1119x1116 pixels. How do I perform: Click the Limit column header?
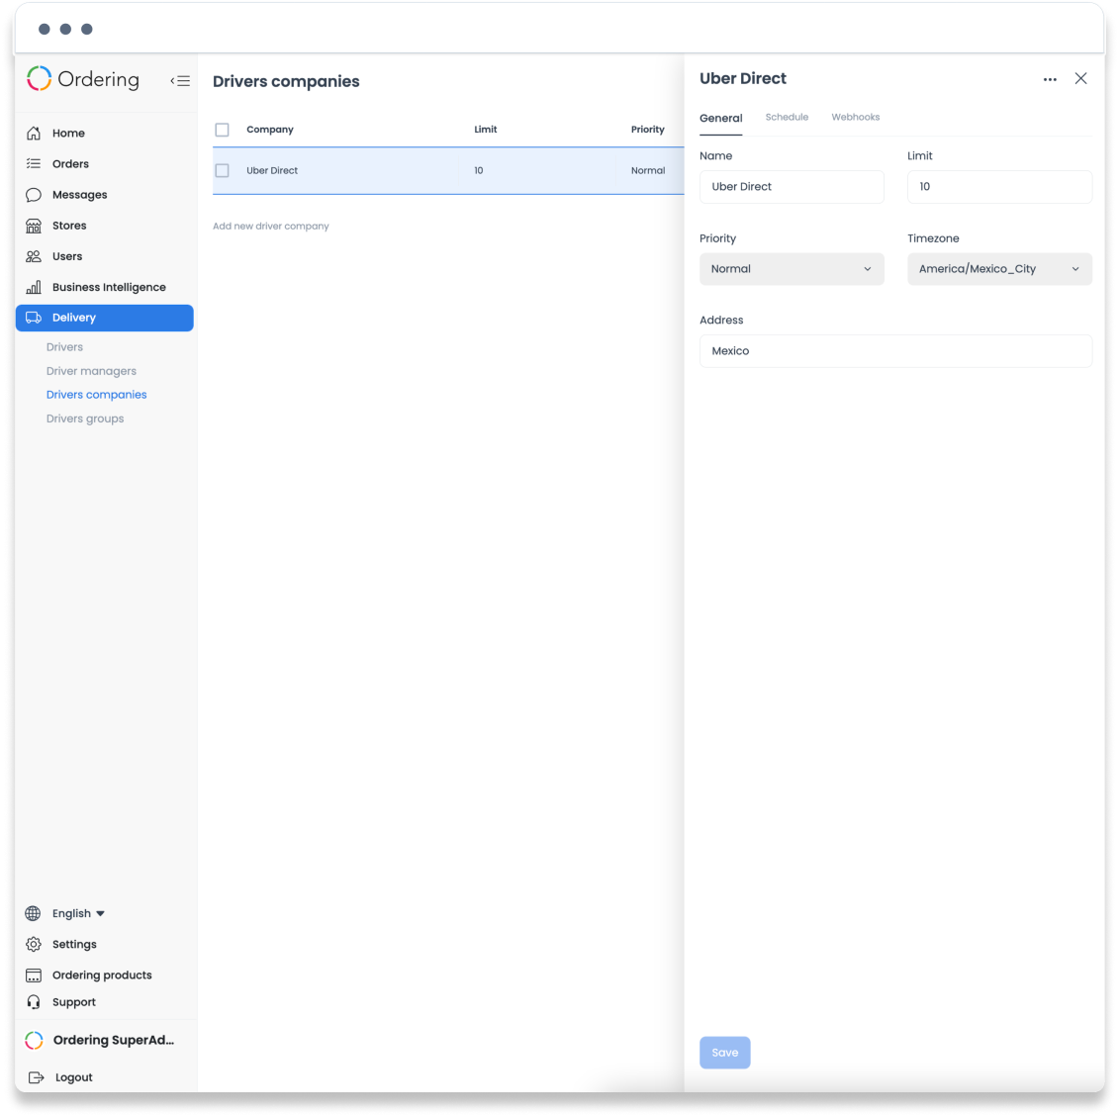click(485, 130)
